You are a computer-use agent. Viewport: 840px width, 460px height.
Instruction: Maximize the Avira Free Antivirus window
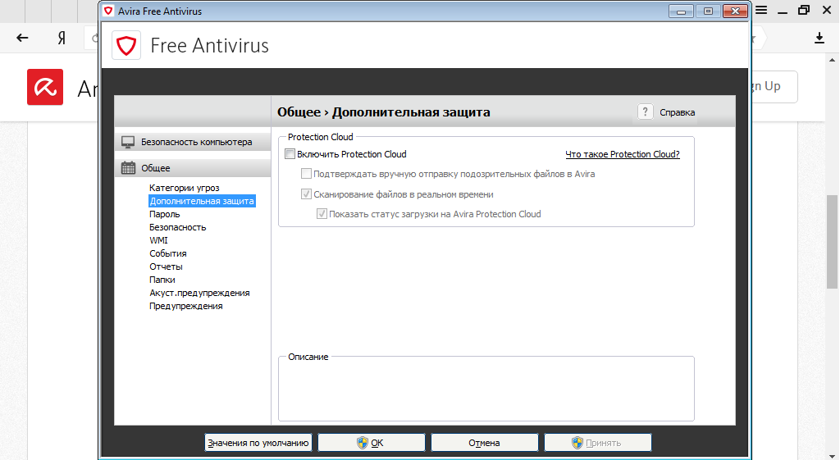click(x=708, y=11)
